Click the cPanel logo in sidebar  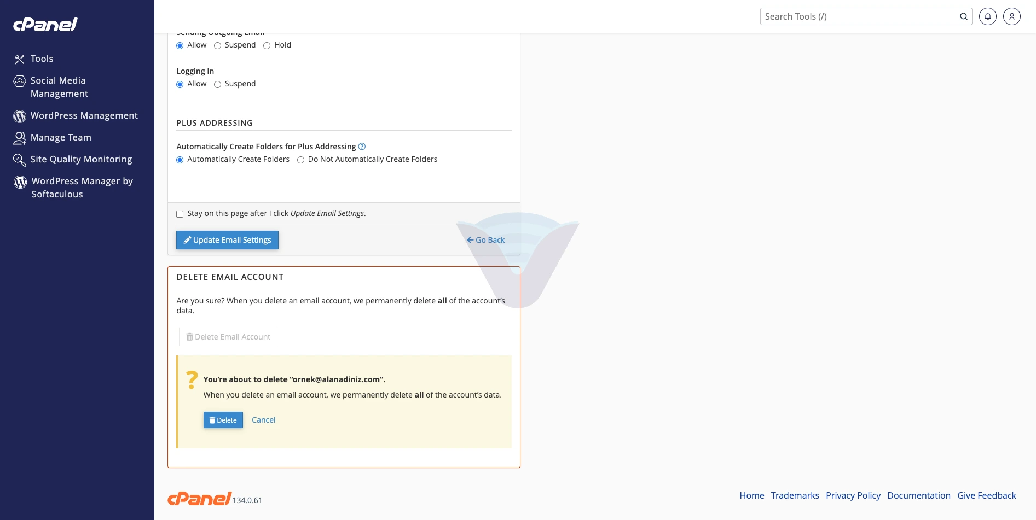tap(45, 25)
